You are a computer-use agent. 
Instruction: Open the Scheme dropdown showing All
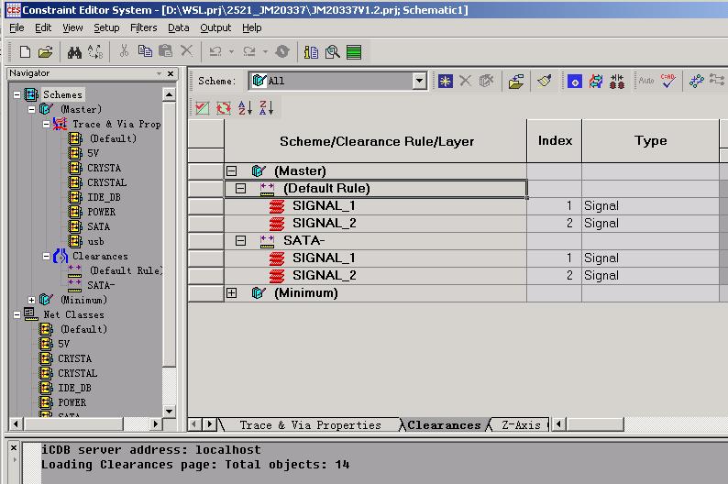pyautogui.click(x=419, y=81)
